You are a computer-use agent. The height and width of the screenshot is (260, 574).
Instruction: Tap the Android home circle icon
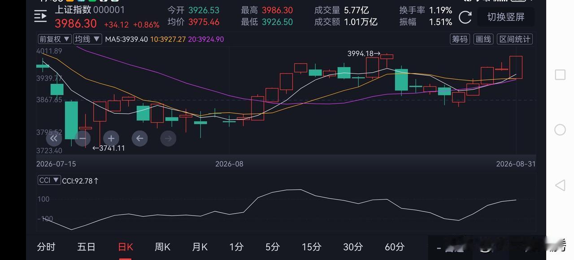pyautogui.click(x=560, y=130)
